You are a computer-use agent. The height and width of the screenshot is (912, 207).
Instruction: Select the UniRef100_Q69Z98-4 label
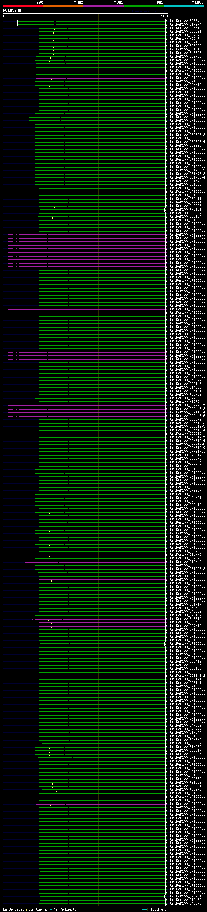click(188, 142)
